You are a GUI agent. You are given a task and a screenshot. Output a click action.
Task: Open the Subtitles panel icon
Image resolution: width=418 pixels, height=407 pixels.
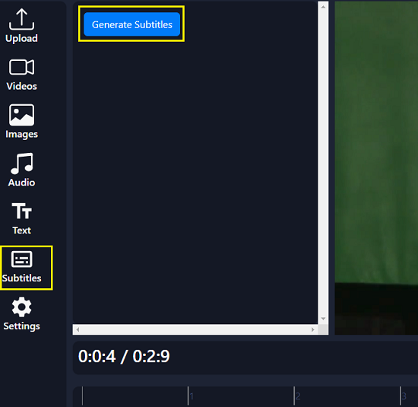21,259
